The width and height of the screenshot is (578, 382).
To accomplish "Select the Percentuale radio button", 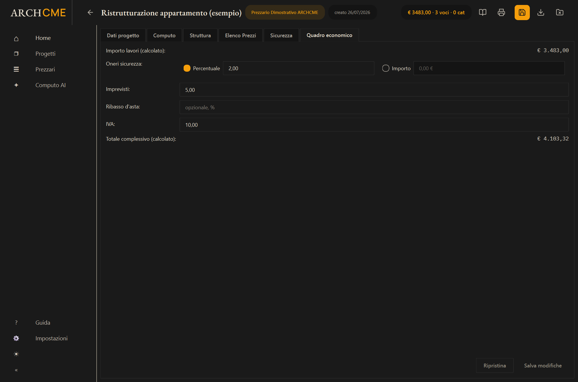I will [x=187, y=68].
